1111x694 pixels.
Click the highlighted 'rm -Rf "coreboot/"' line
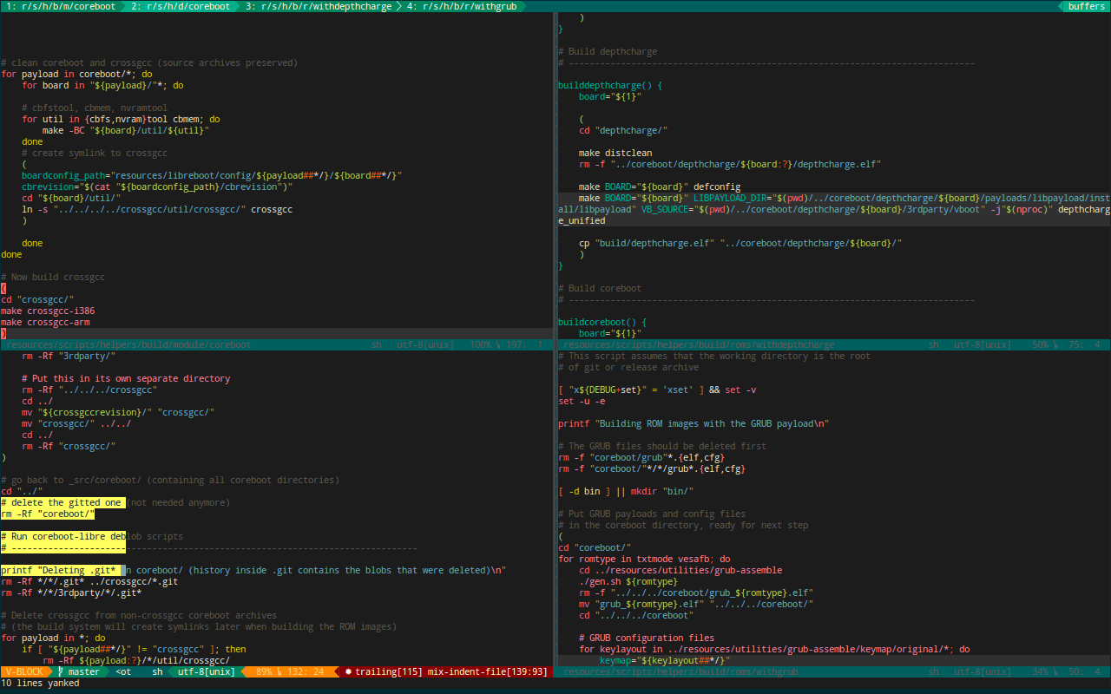[x=48, y=514]
